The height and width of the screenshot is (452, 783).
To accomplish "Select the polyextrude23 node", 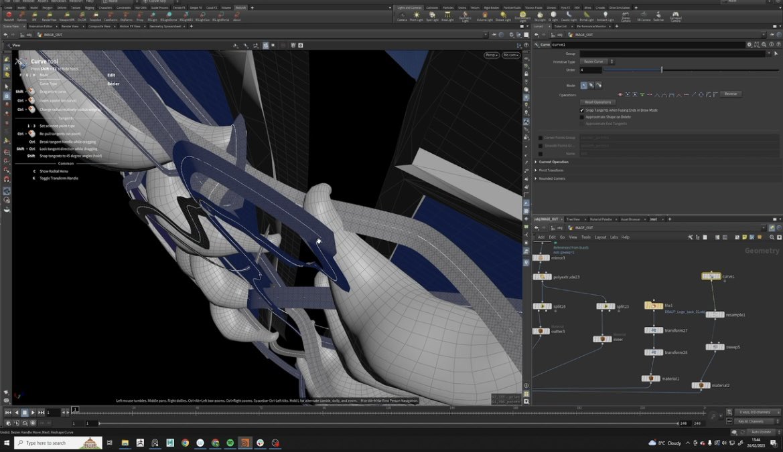I will (x=542, y=277).
